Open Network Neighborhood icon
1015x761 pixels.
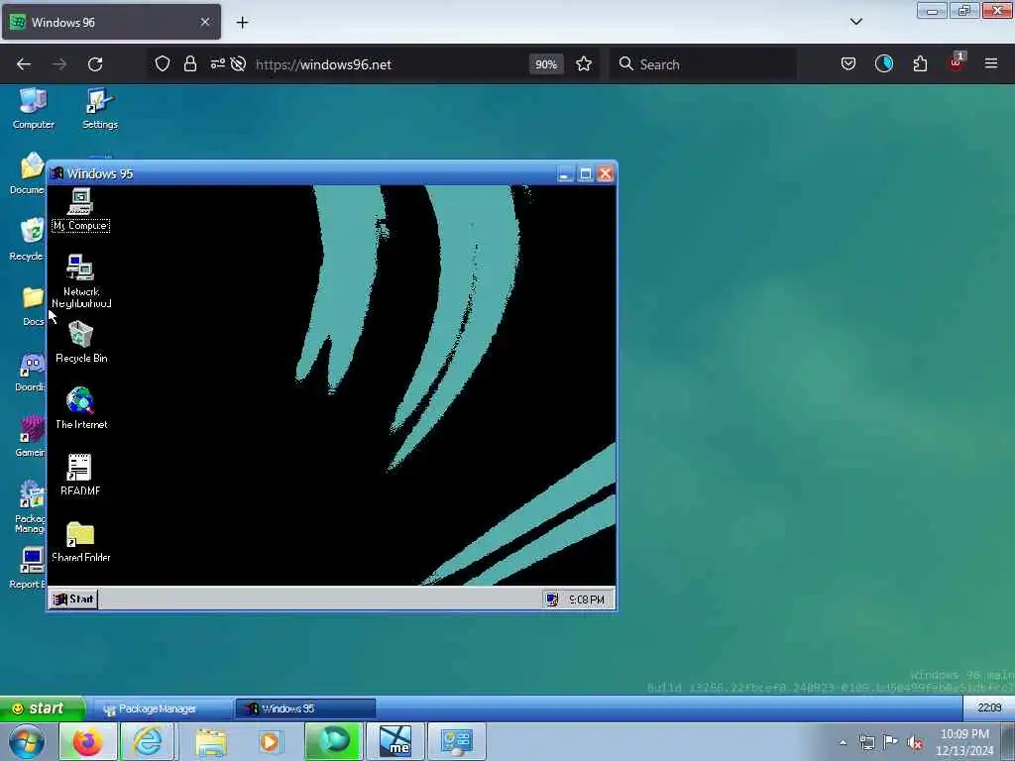point(81,280)
